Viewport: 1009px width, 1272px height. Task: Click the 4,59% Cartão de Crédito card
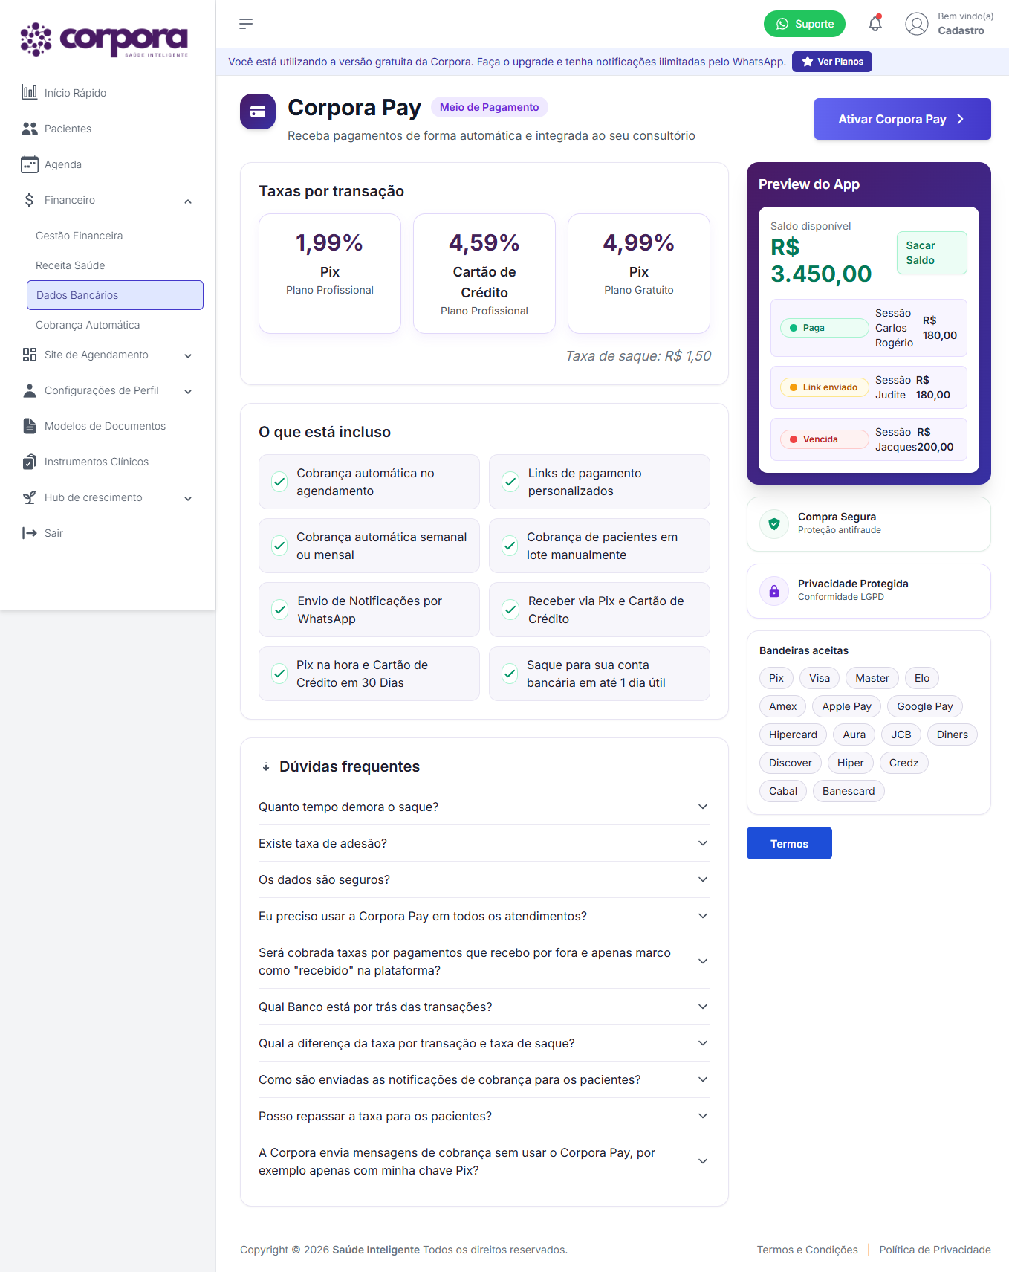coord(484,274)
